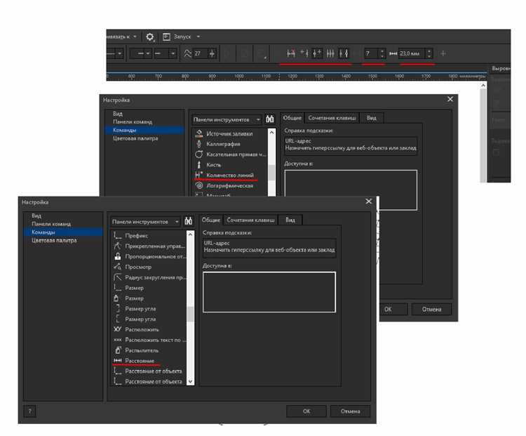
Task: Click the Каллиграфия command in back dialog
Action: click(223, 143)
